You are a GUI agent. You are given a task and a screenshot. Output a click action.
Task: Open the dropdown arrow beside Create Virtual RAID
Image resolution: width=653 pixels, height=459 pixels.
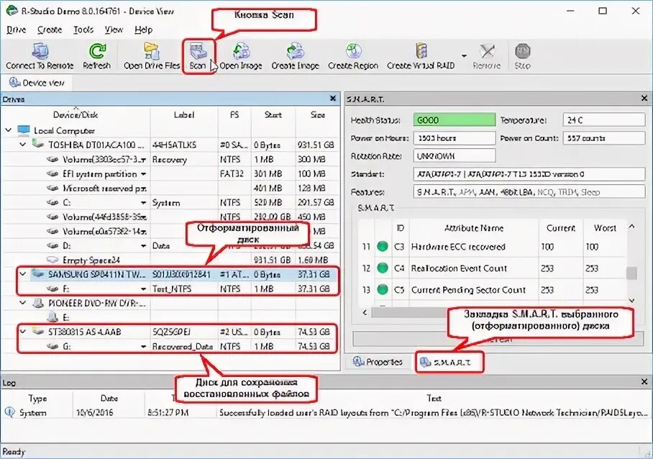point(464,55)
